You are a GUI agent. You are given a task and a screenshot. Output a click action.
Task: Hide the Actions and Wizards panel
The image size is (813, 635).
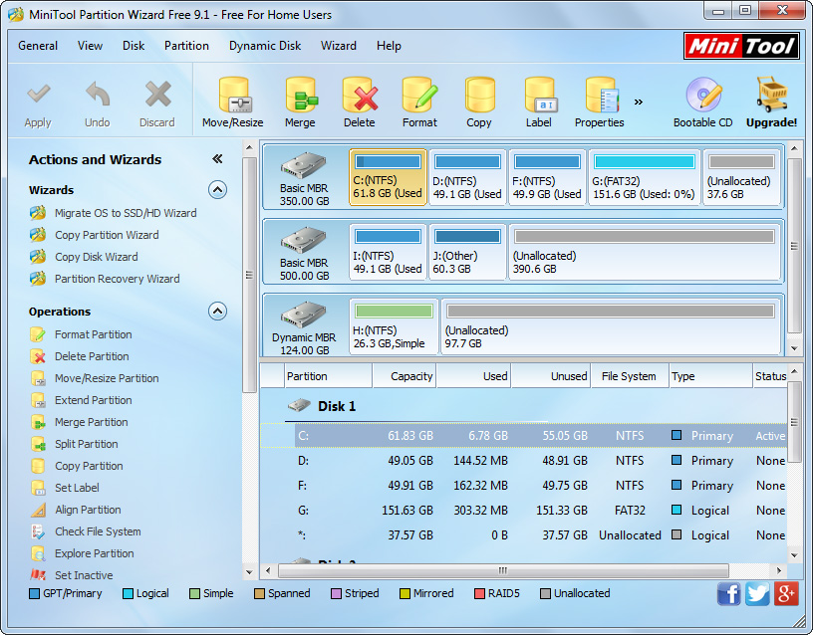[x=217, y=159]
